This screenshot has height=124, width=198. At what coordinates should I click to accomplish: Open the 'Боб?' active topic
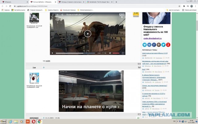coord(144,69)
